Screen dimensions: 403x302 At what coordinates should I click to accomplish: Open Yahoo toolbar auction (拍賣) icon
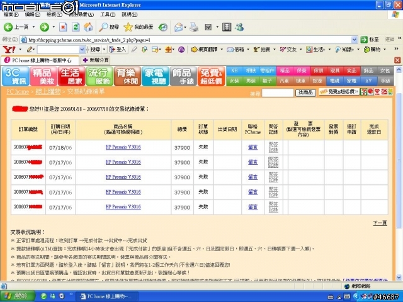pos(262,49)
